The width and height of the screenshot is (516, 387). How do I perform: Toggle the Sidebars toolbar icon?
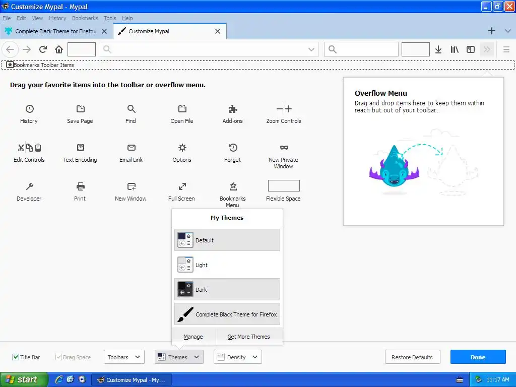click(x=471, y=49)
